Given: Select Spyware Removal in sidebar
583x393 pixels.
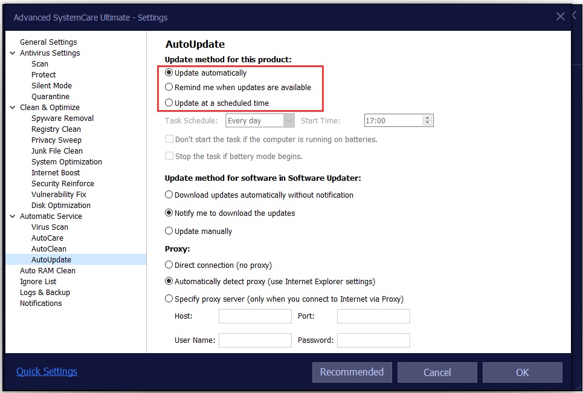Looking at the screenshot, I should pos(62,119).
